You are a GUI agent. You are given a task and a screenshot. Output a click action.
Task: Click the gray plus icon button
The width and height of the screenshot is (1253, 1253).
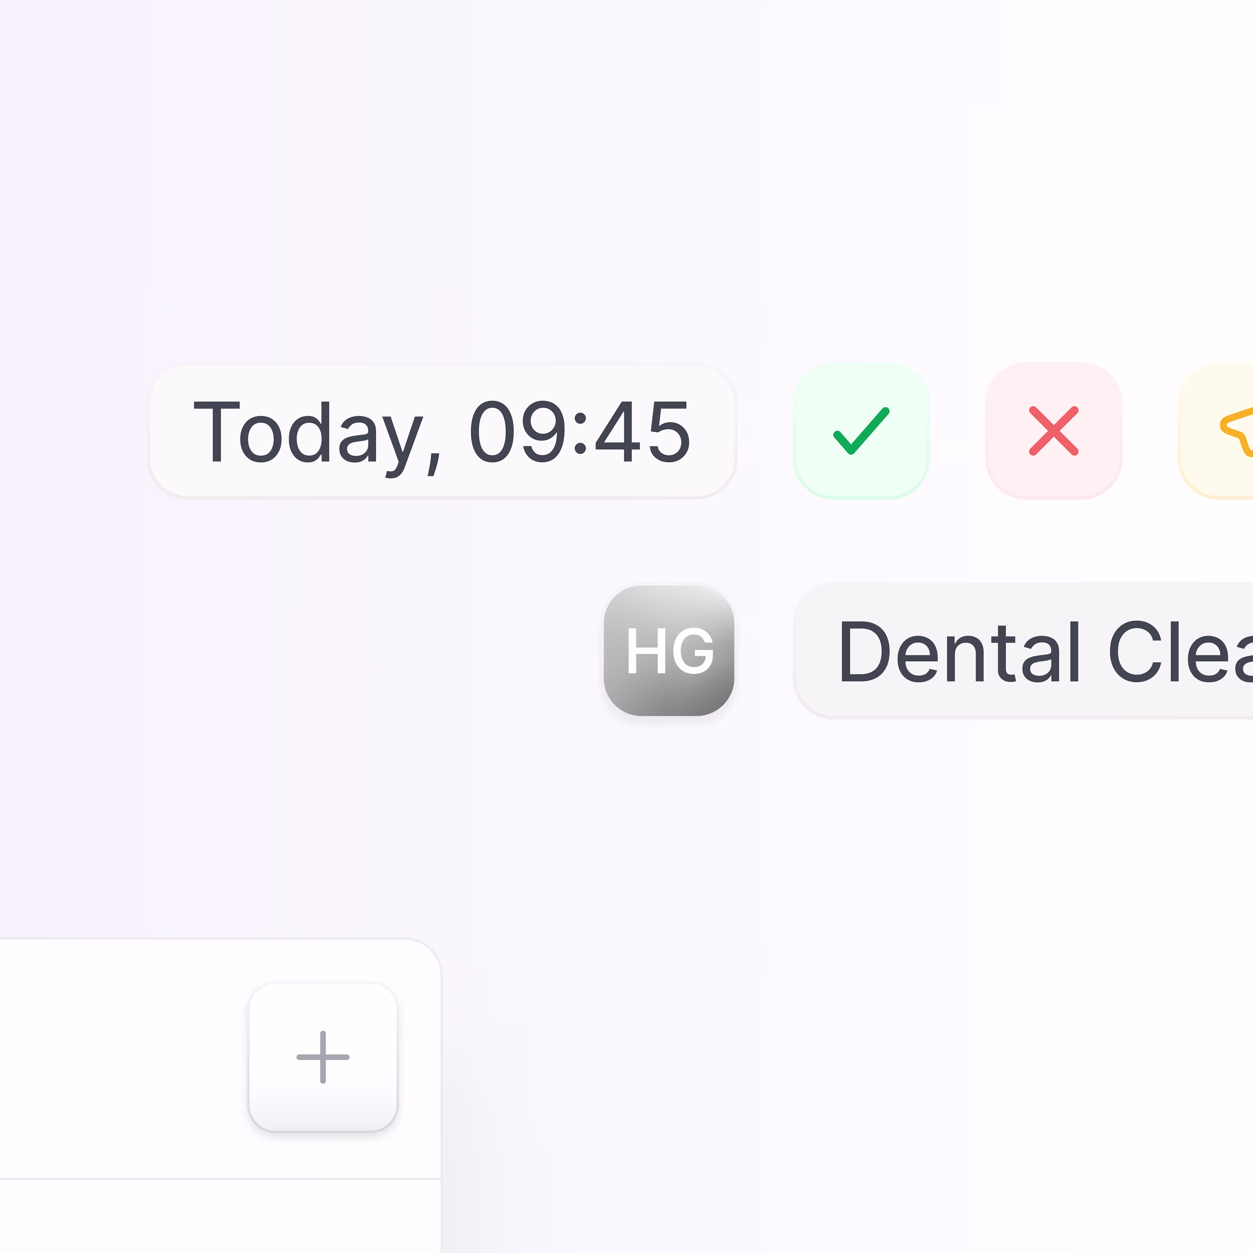coord(323,1057)
